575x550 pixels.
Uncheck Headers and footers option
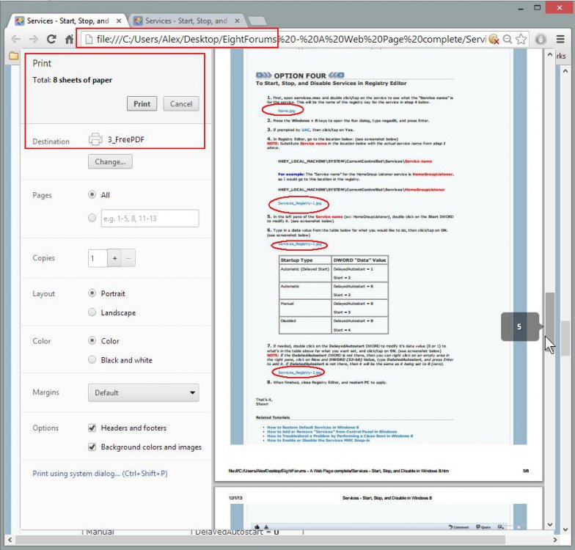point(92,428)
